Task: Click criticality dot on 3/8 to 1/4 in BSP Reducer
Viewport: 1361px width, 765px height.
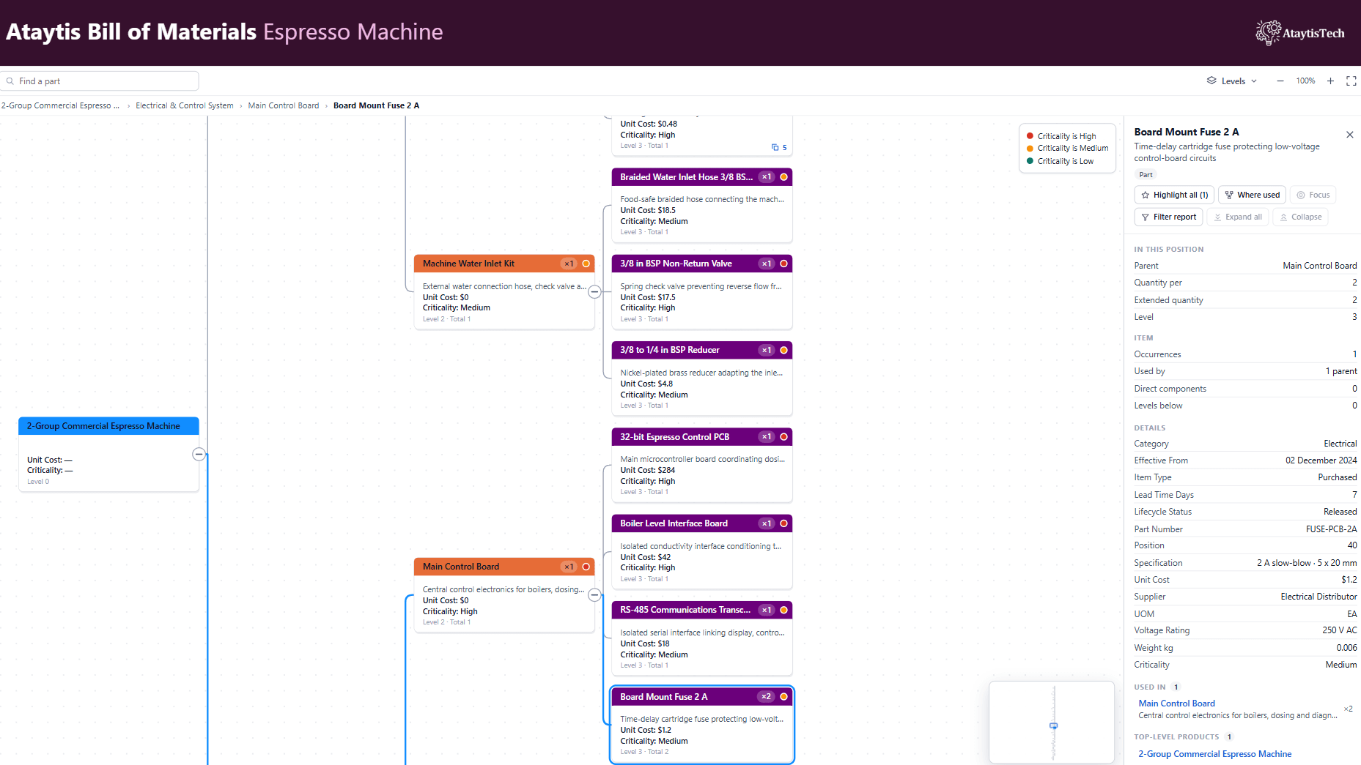Action: (x=783, y=350)
